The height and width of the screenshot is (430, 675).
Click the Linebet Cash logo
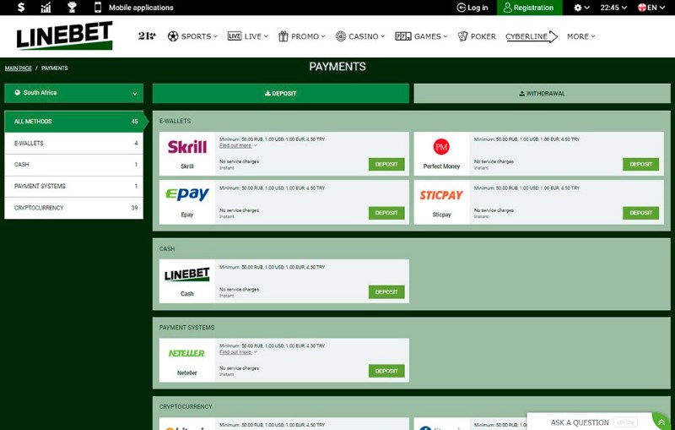click(x=186, y=275)
